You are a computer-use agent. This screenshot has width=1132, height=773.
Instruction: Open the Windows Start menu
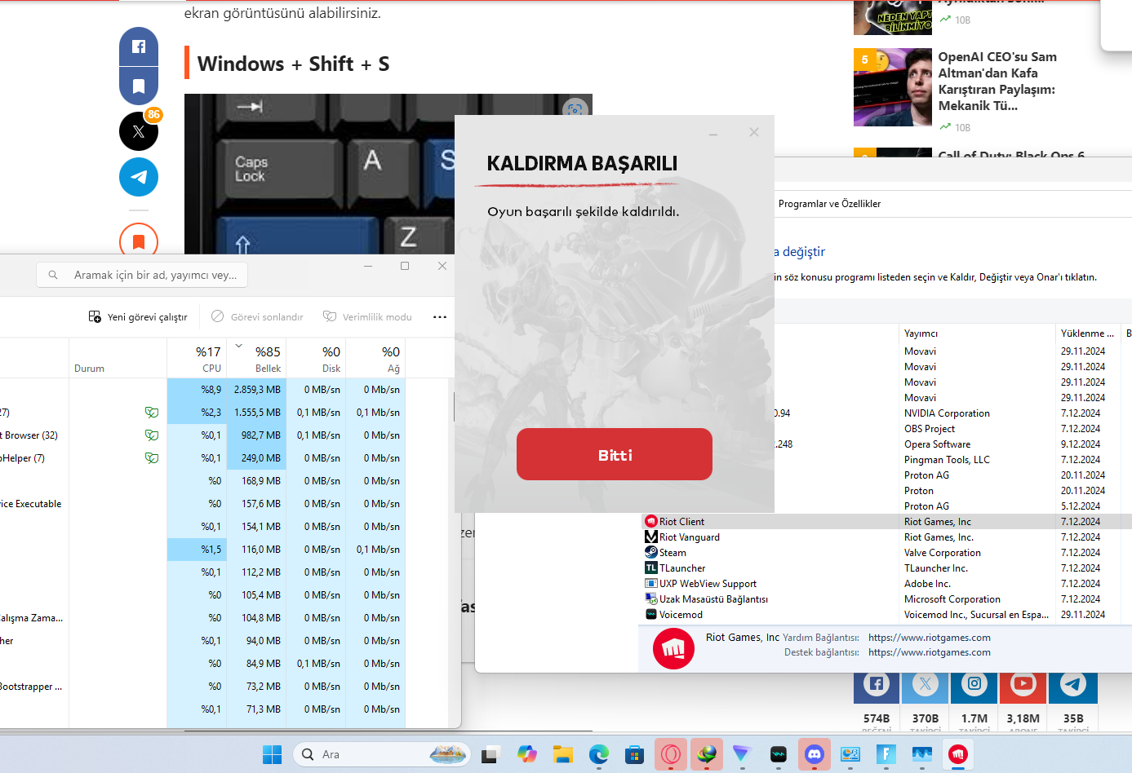coord(273,755)
